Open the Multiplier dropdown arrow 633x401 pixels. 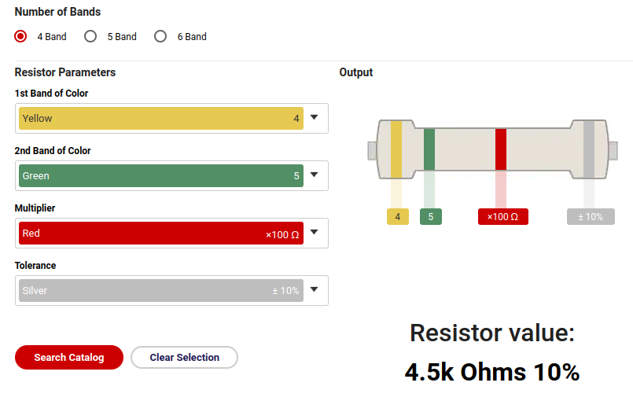[315, 233]
